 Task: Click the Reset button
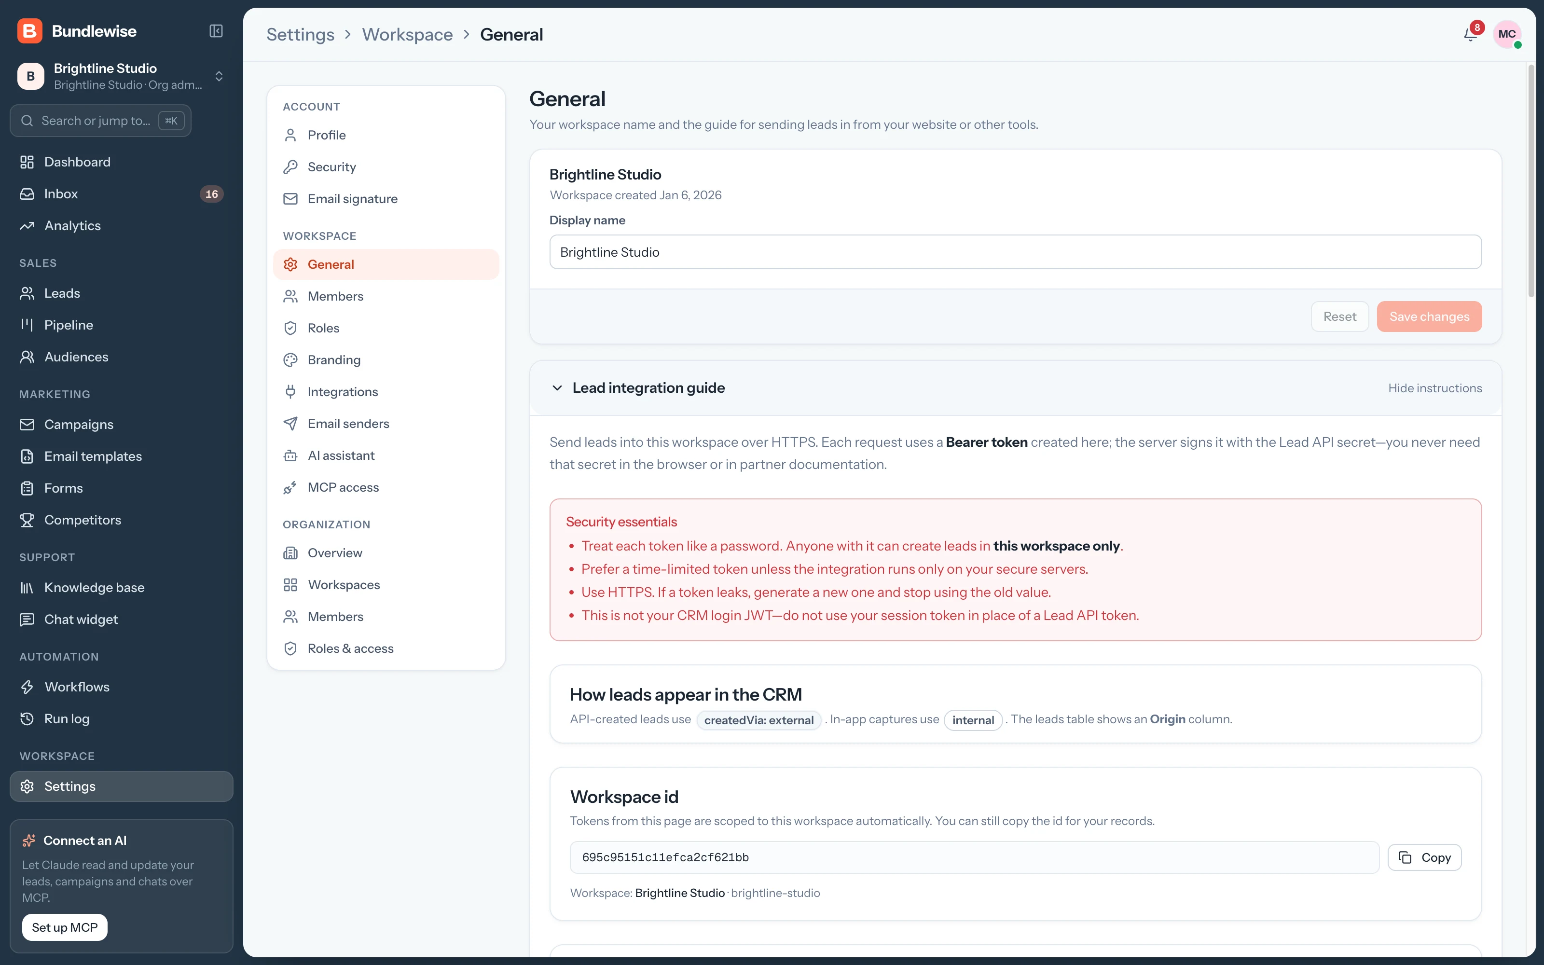pos(1339,317)
